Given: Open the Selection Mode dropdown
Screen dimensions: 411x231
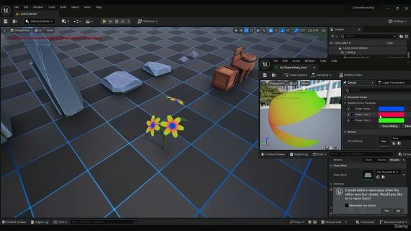Looking at the screenshot, I should (39, 21).
